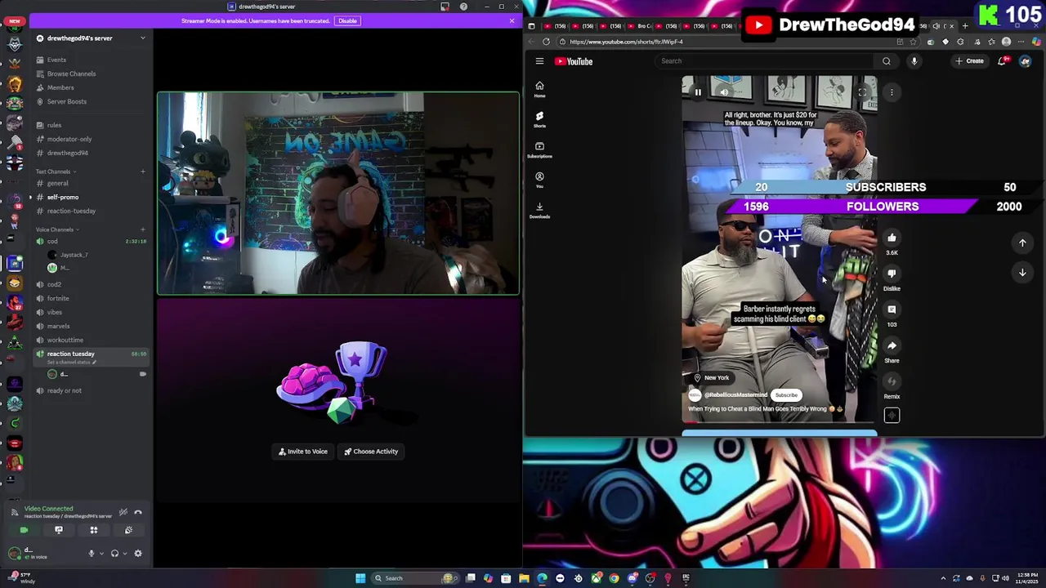The height and width of the screenshot is (588, 1046).
Task: Click the YouTube logo link
Action: (x=574, y=61)
